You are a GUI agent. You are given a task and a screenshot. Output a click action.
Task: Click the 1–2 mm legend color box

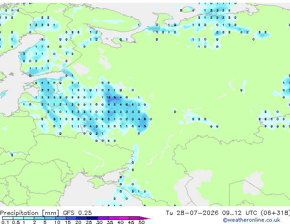(x=29, y=218)
